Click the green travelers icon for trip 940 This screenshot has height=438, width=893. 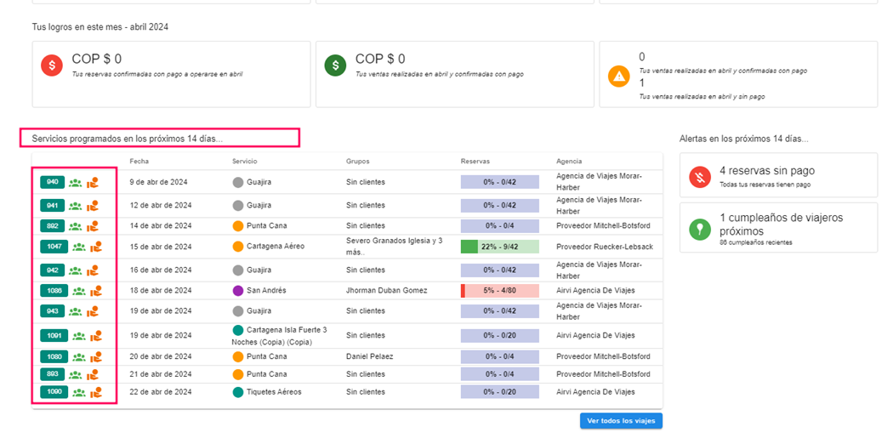(x=76, y=182)
